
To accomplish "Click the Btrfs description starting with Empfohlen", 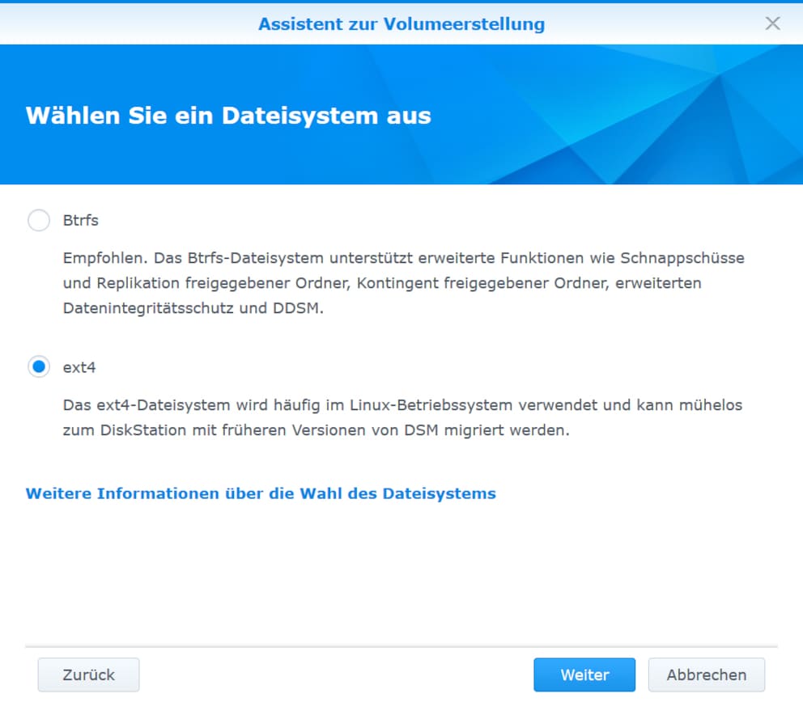I will (404, 283).
